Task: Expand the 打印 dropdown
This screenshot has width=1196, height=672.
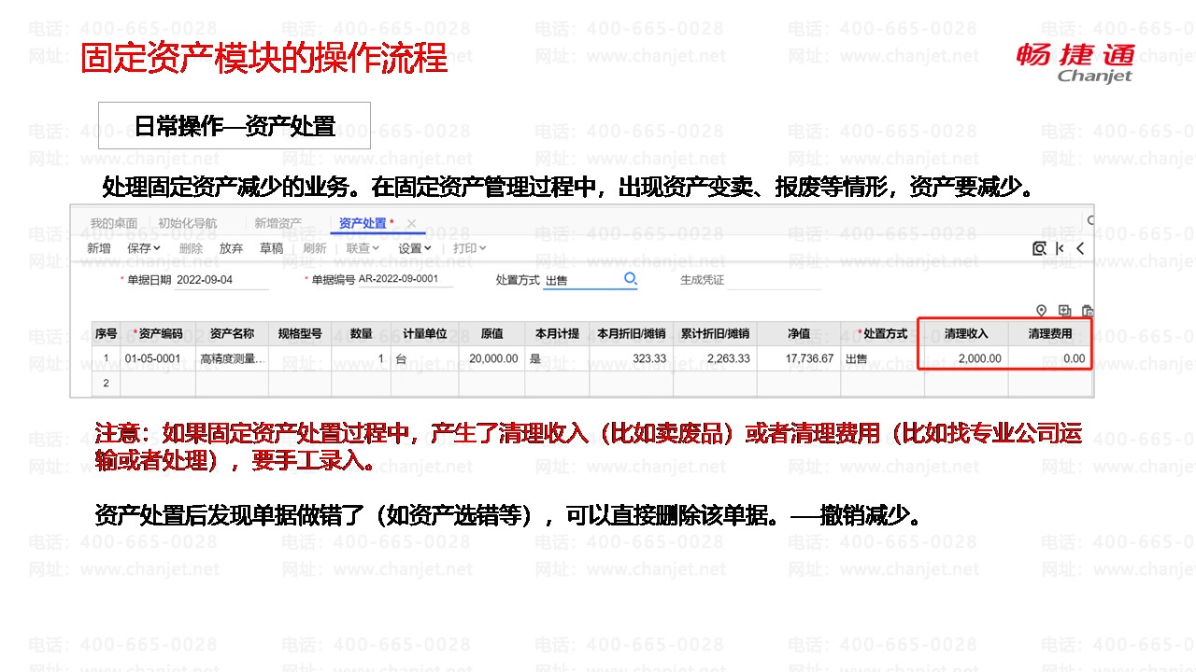Action: [470, 248]
